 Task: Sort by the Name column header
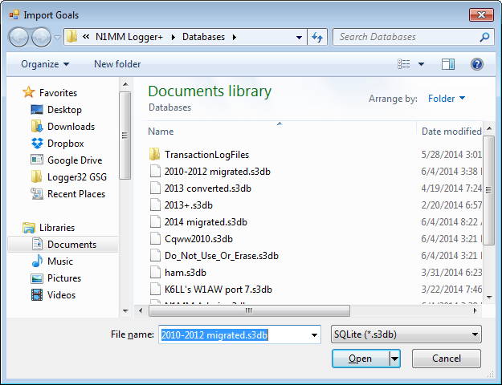pos(161,132)
